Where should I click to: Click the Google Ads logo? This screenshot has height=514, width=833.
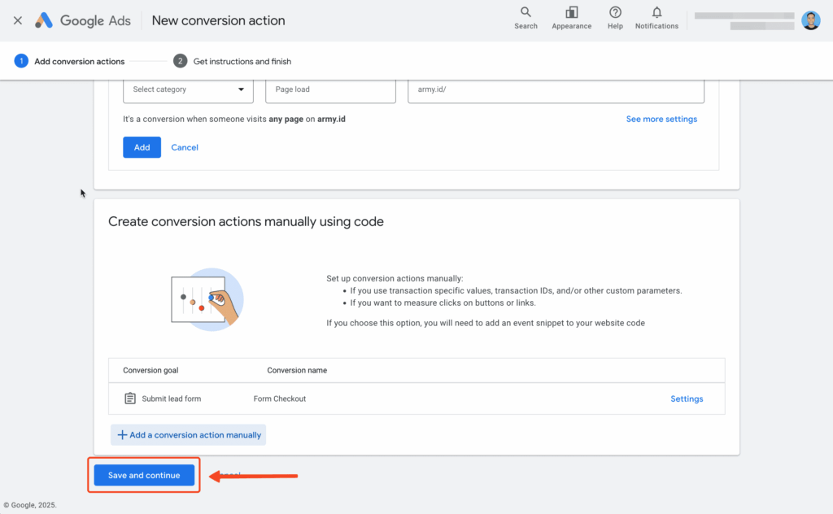tap(81, 20)
